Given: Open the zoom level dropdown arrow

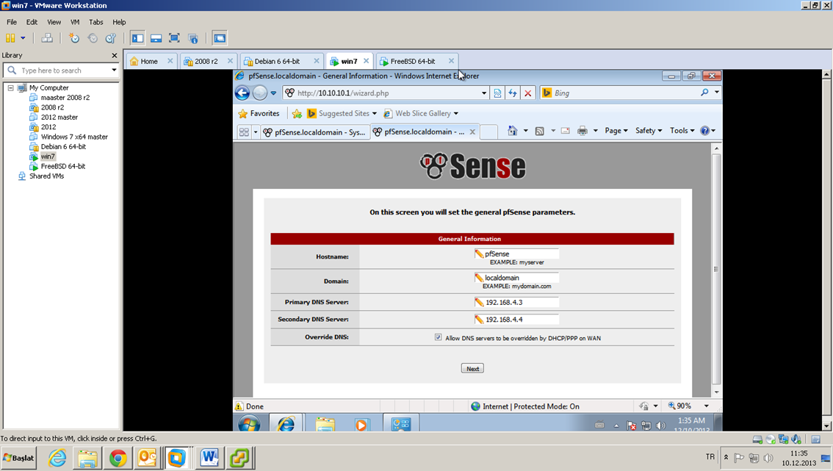Looking at the screenshot, I should pos(707,406).
